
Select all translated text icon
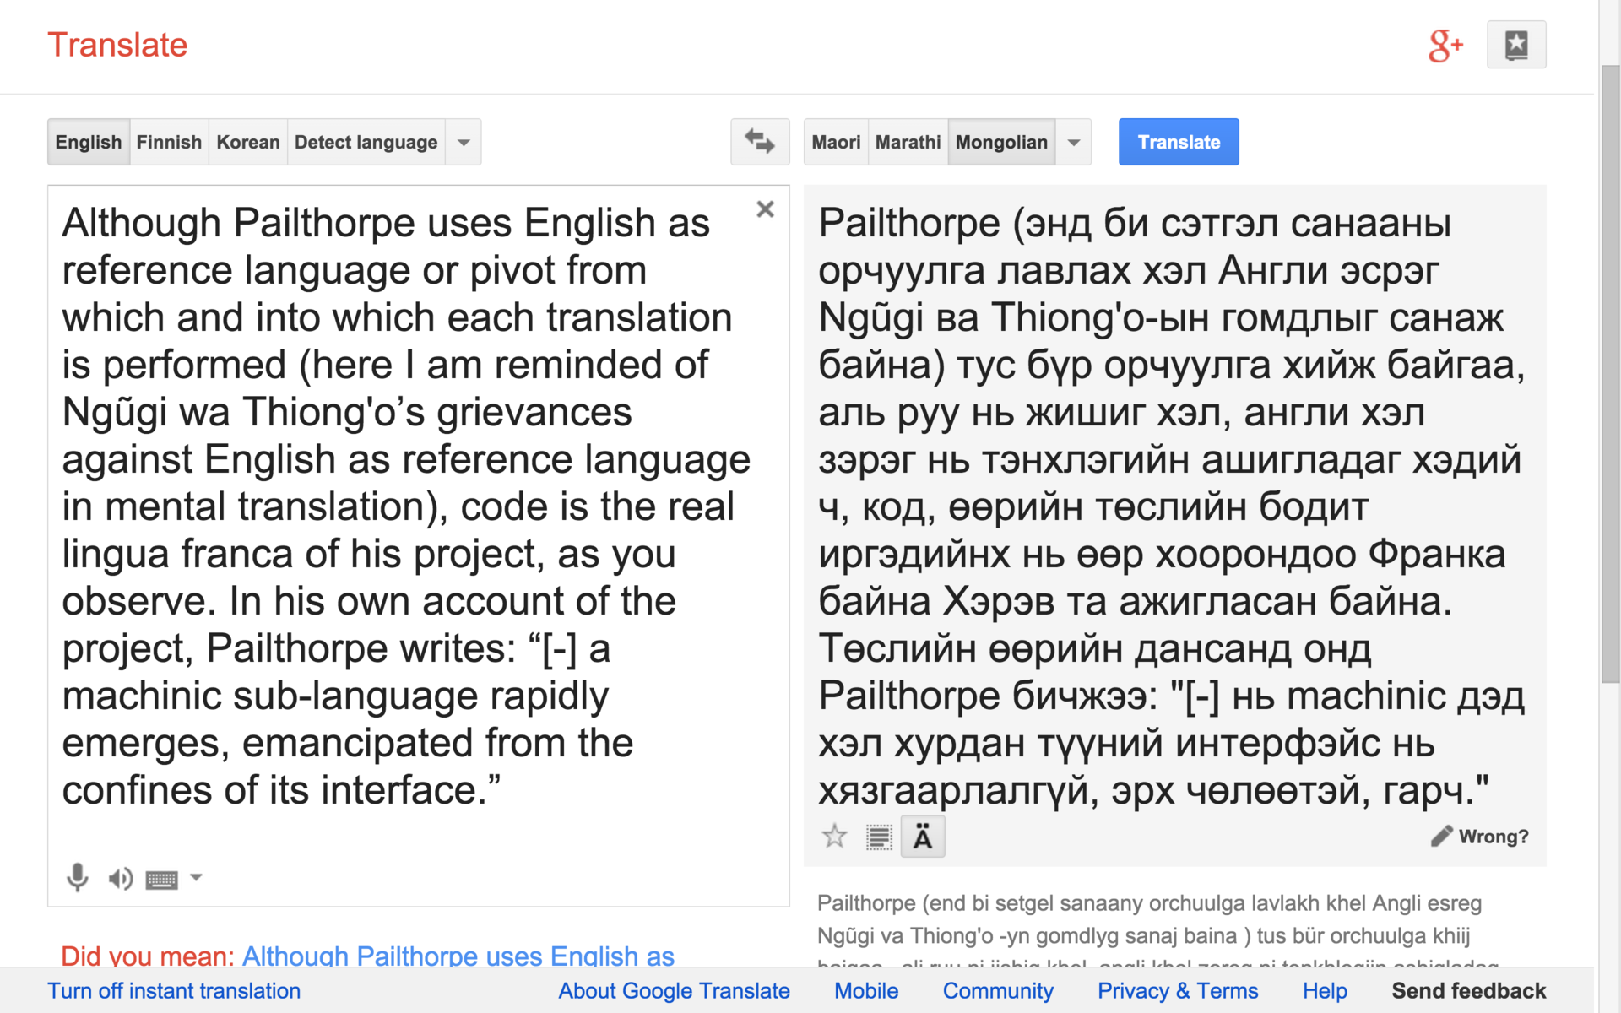pos(878,837)
